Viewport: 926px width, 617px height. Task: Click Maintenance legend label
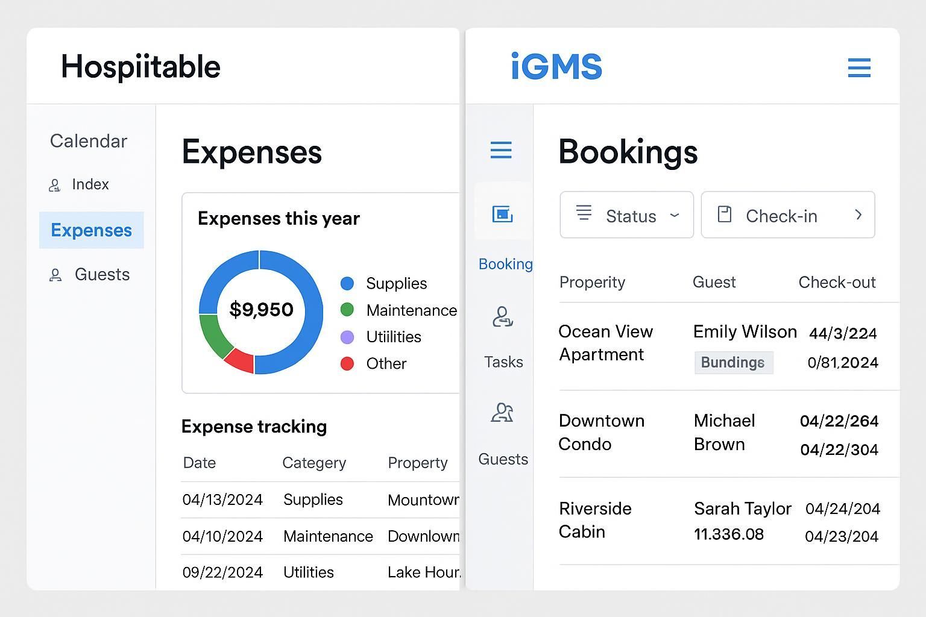[x=412, y=310]
